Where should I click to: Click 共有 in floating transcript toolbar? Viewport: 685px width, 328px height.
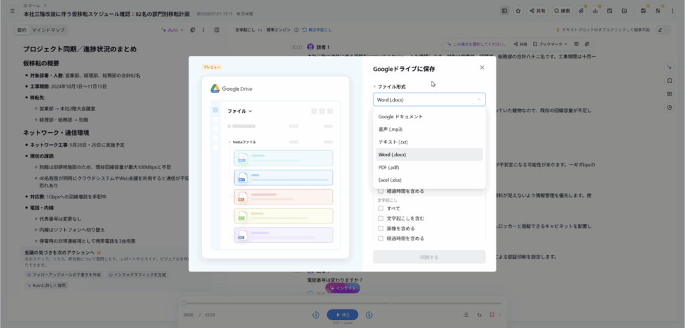pos(520,44)
